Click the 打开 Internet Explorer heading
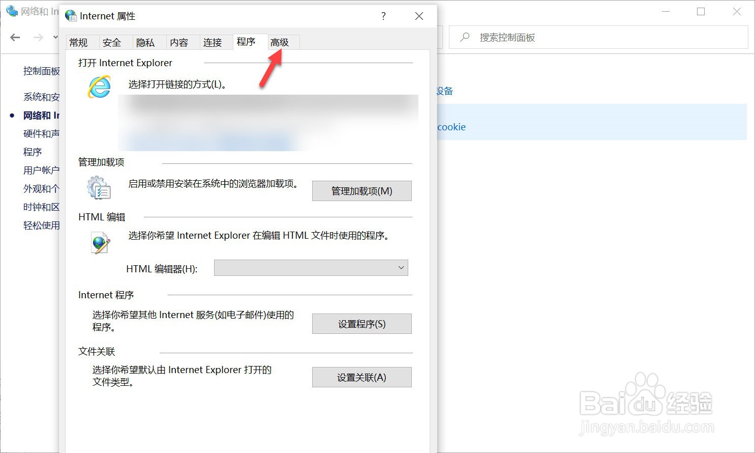755x453 pixels. point(126,63)
